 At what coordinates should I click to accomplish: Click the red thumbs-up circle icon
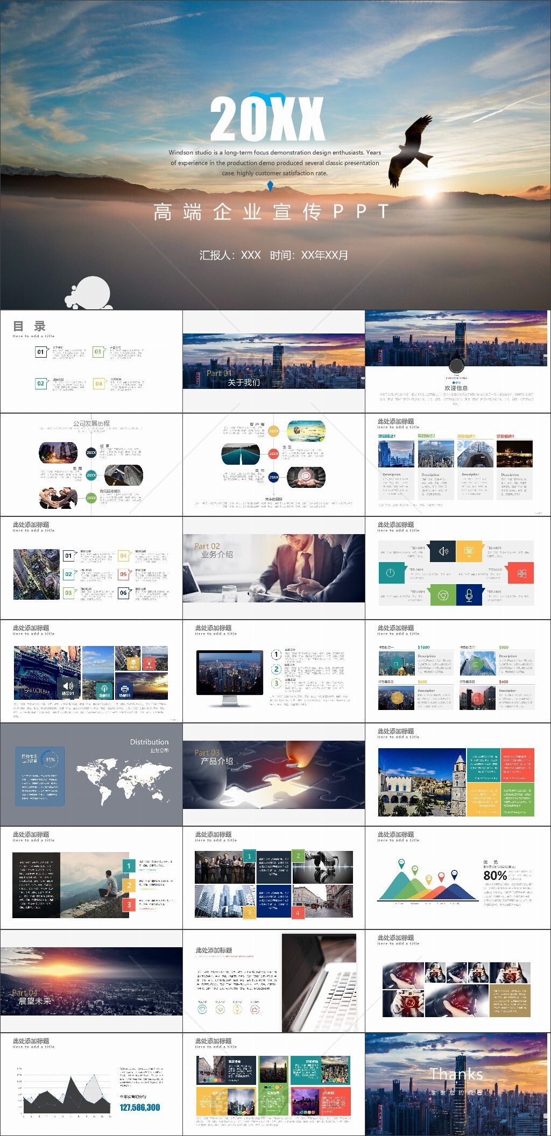point(255,1010)
